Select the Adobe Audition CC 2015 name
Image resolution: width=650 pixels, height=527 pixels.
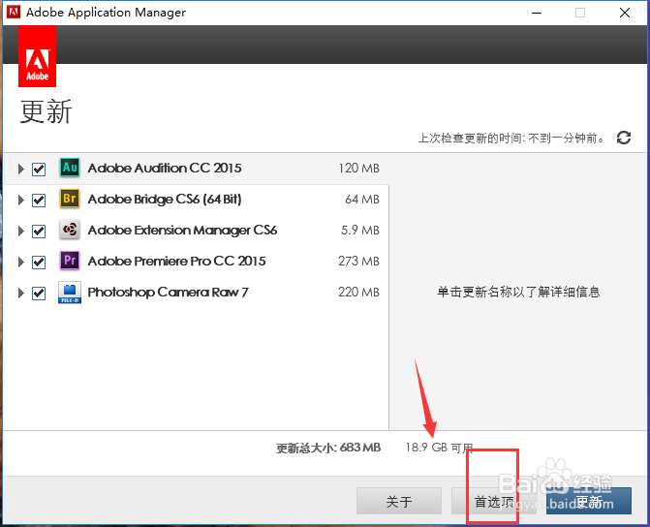pyautogui.click(x=165, y=168)
